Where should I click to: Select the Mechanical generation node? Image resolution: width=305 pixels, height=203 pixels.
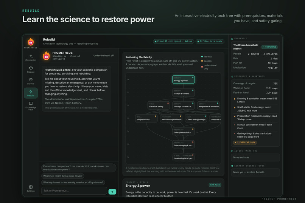point(171,118)
